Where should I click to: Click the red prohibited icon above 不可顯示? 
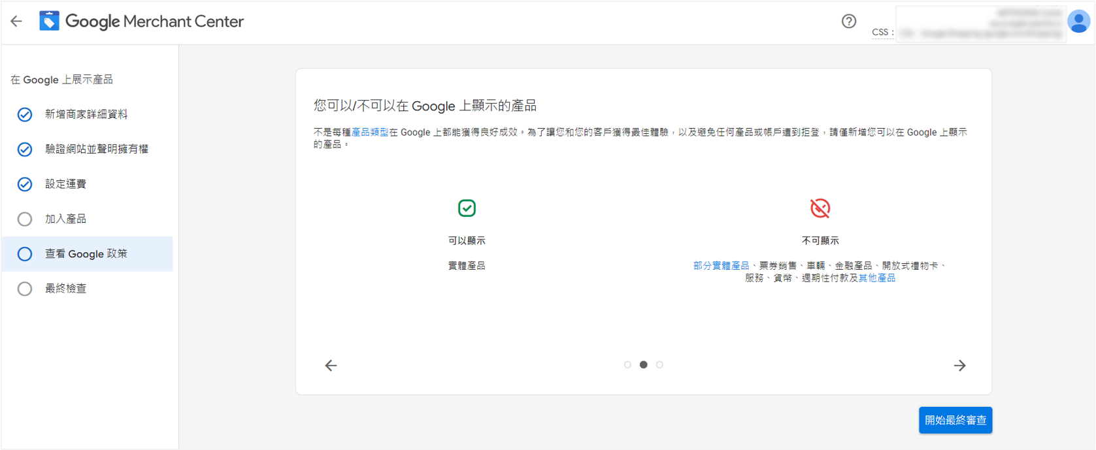click(820, 208)
